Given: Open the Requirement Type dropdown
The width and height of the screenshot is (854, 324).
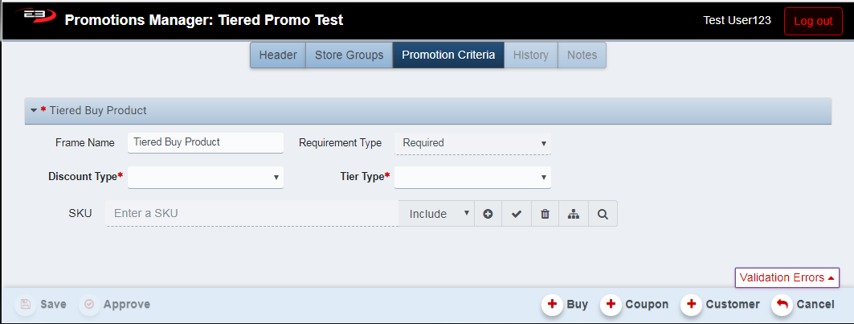Looking at the screenshot, I should pos(472,143).
